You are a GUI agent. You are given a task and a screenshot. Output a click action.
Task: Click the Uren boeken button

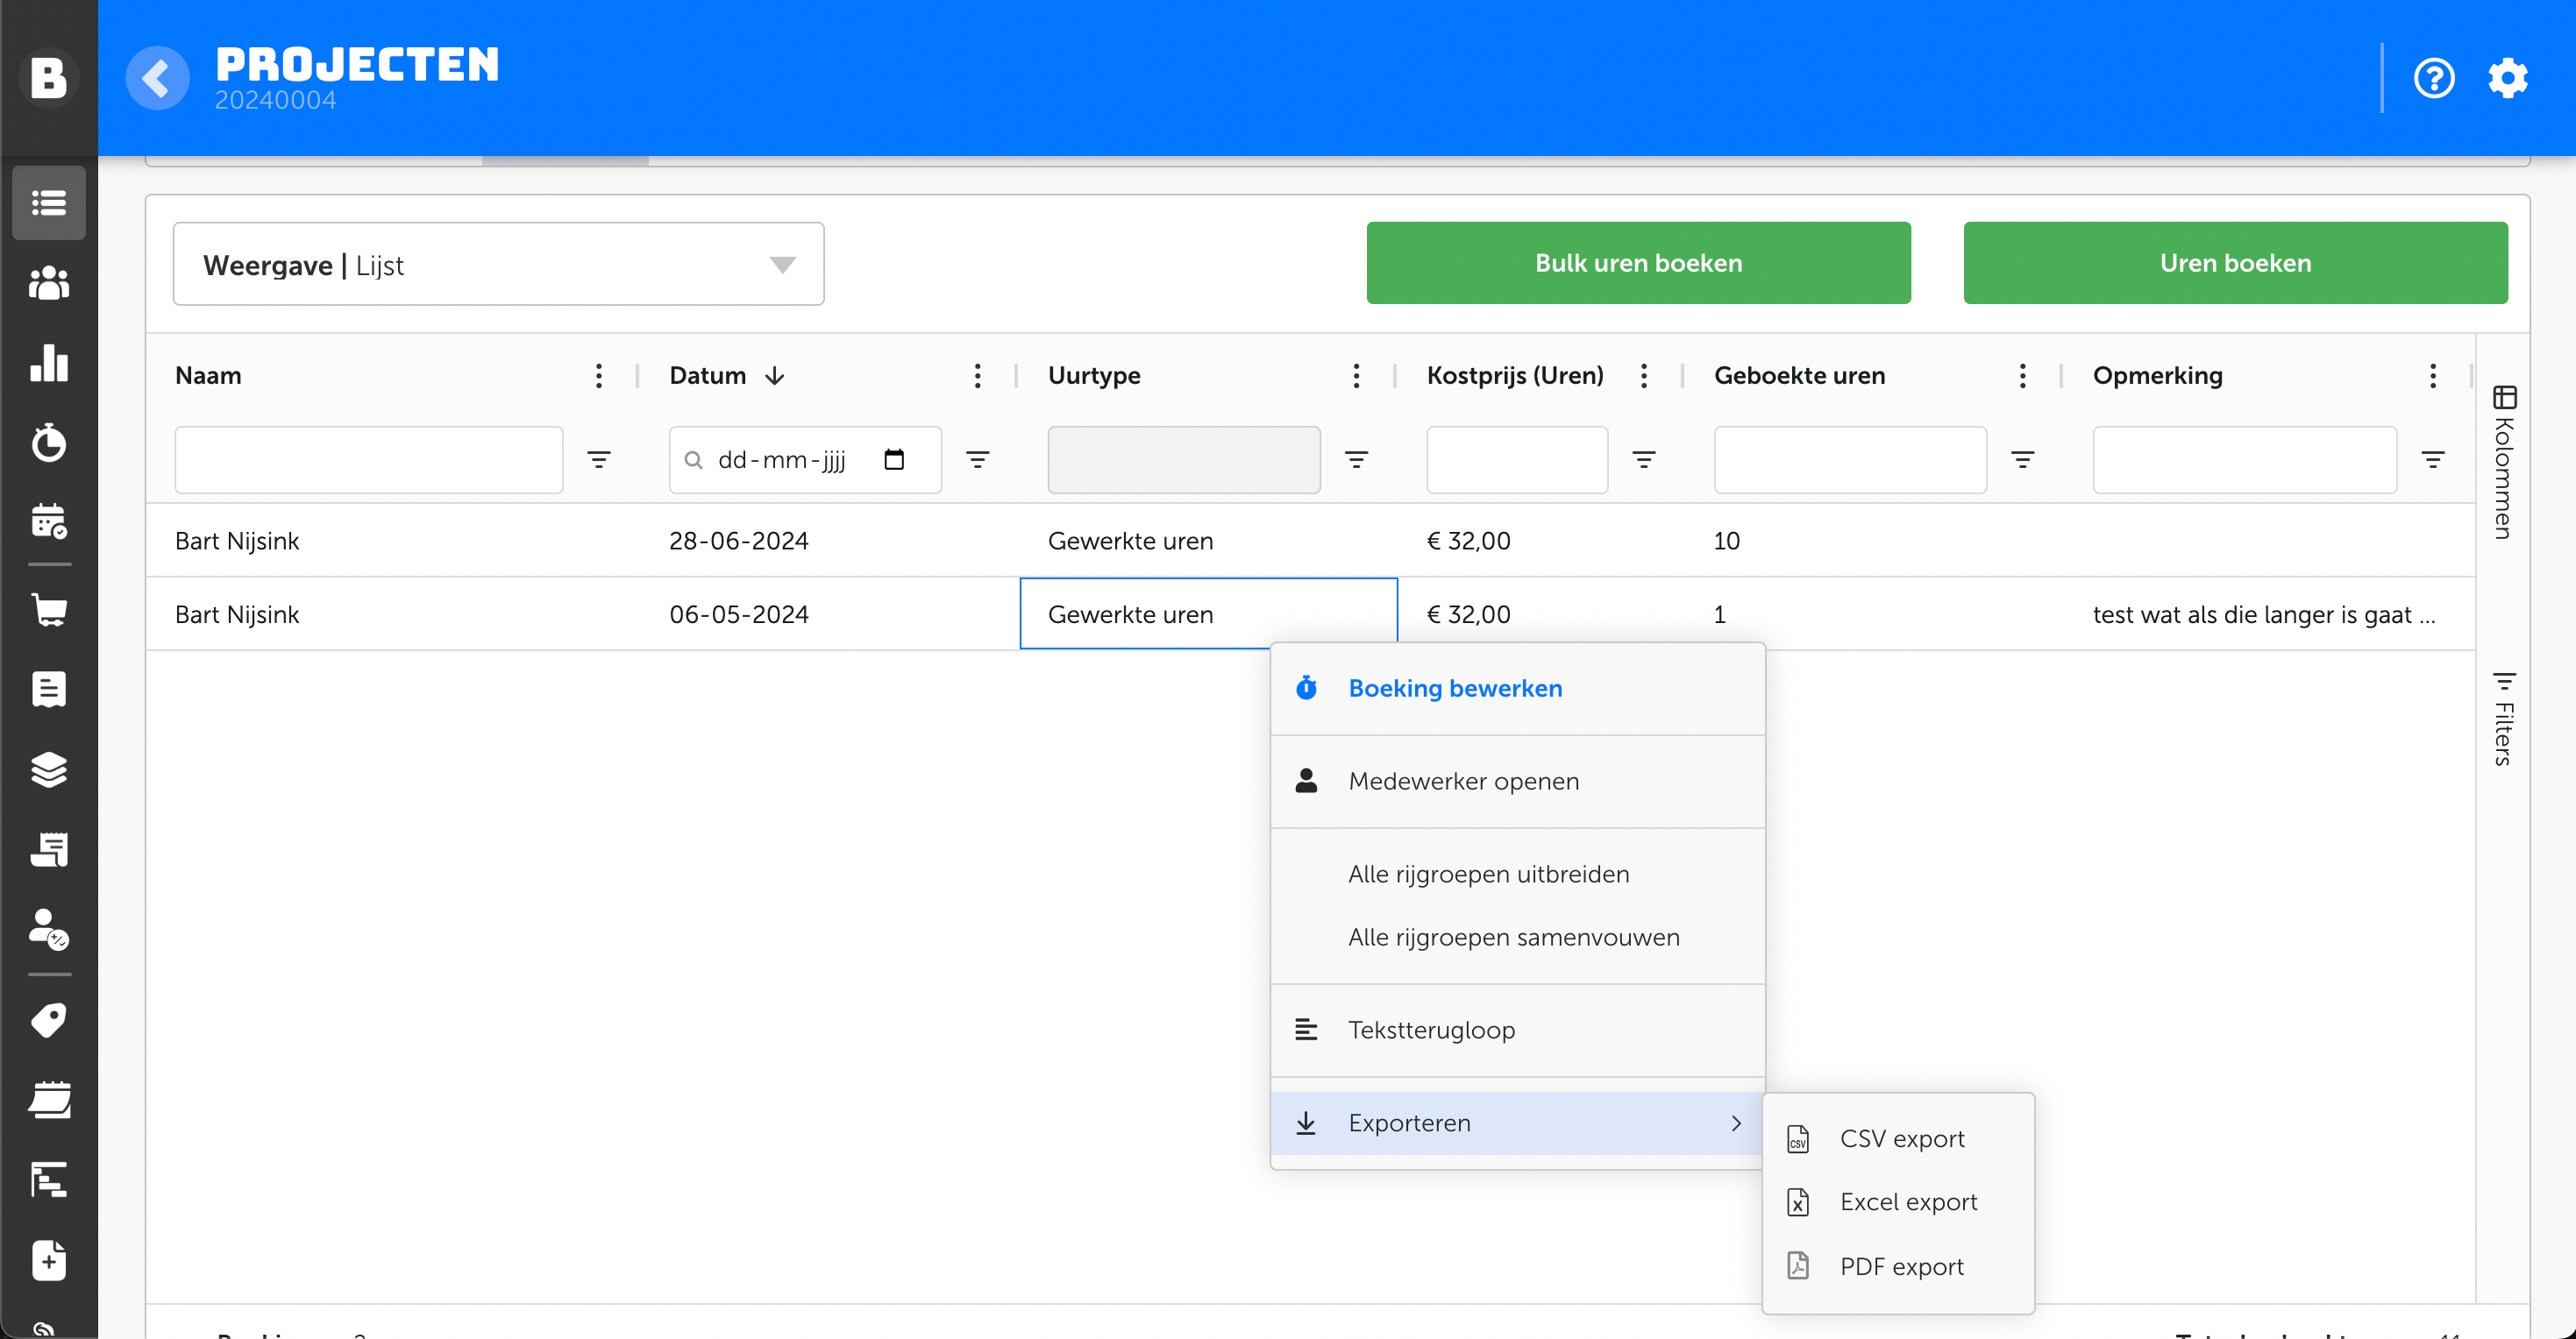(x=2235, y=263)
